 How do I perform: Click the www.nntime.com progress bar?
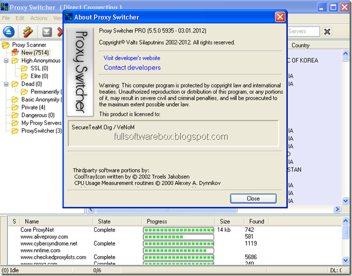179,250
